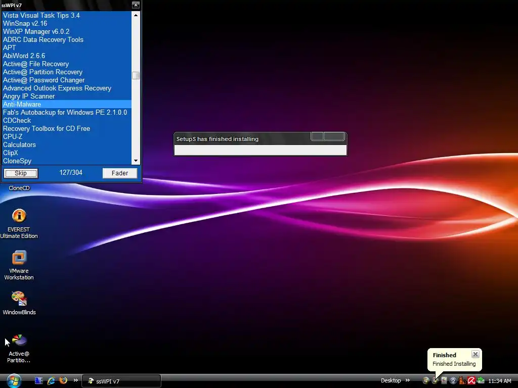Launch Internet Explorer from Quick Launch
Viewport: 518px width, 388px height.
pos(51,381)
